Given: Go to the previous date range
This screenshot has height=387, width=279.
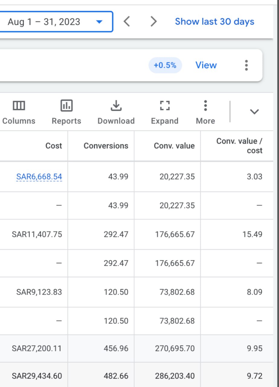Looking at the screenshot, I should 127,22.
